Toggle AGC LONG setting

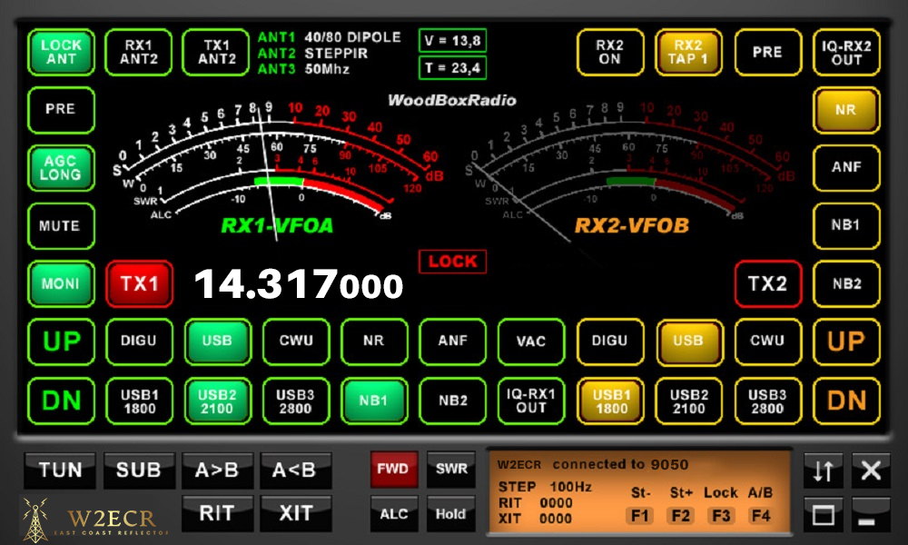coord(61,168)
